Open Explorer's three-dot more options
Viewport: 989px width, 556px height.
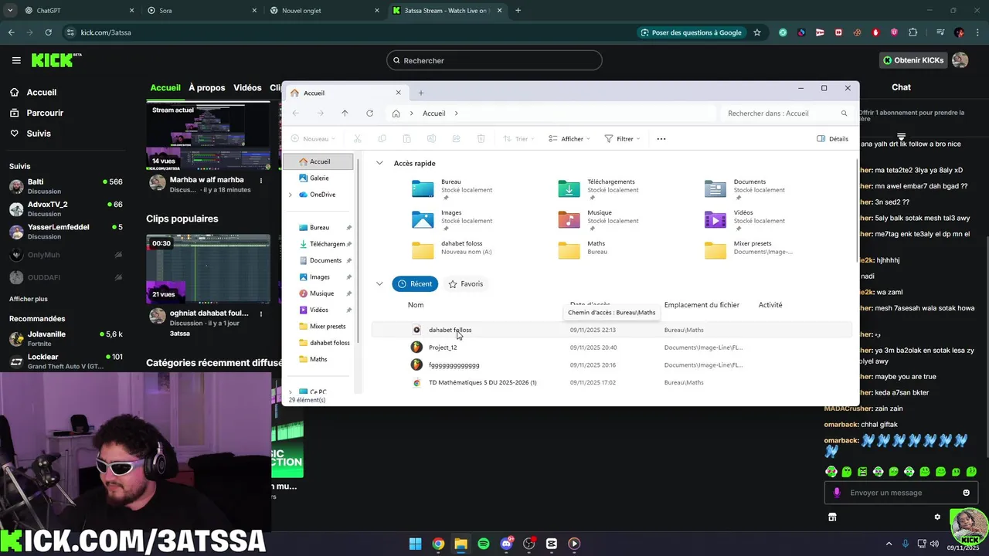point(661,139)
